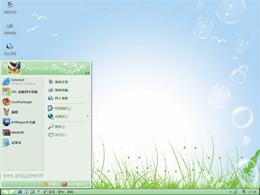The height and width of the screenshot is (195, 260).
Task: Click the media player quick launch icon
Action: pos(26,192)
